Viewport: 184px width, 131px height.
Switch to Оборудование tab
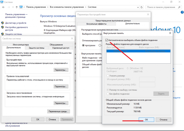56,45
